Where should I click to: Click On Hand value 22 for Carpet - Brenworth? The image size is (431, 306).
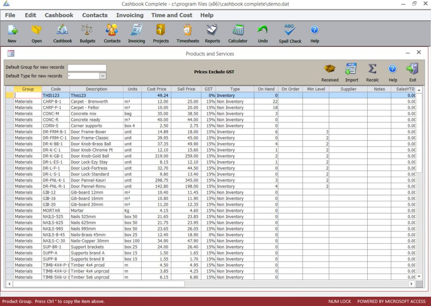coord(266,101)
